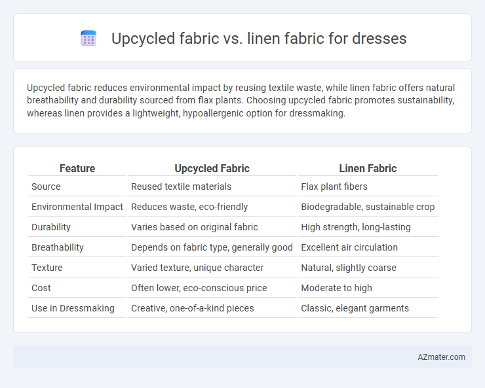Screen dimensions: 485x388
Task: Click the 'Use in Dressmaking' row label
Action: pos(73,308)
